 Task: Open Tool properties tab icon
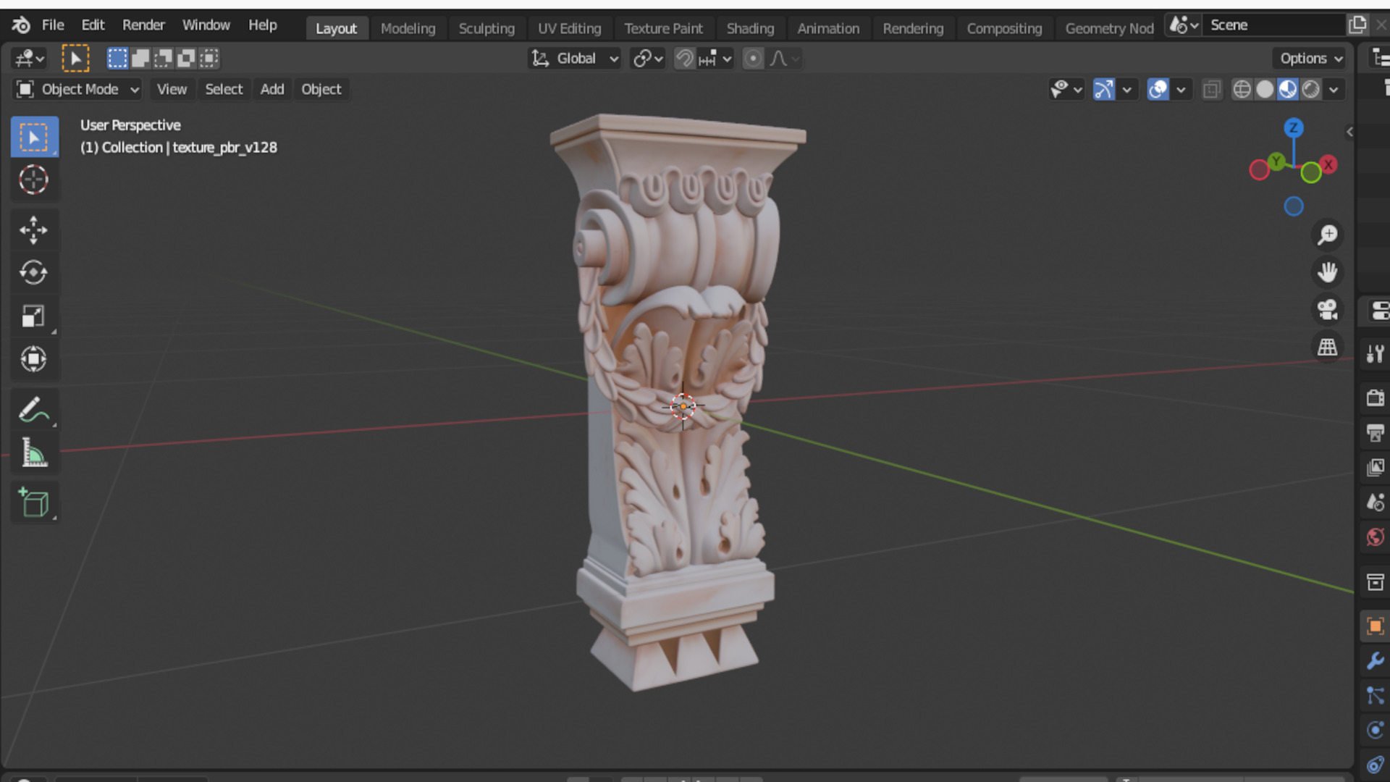point(1375,354)
